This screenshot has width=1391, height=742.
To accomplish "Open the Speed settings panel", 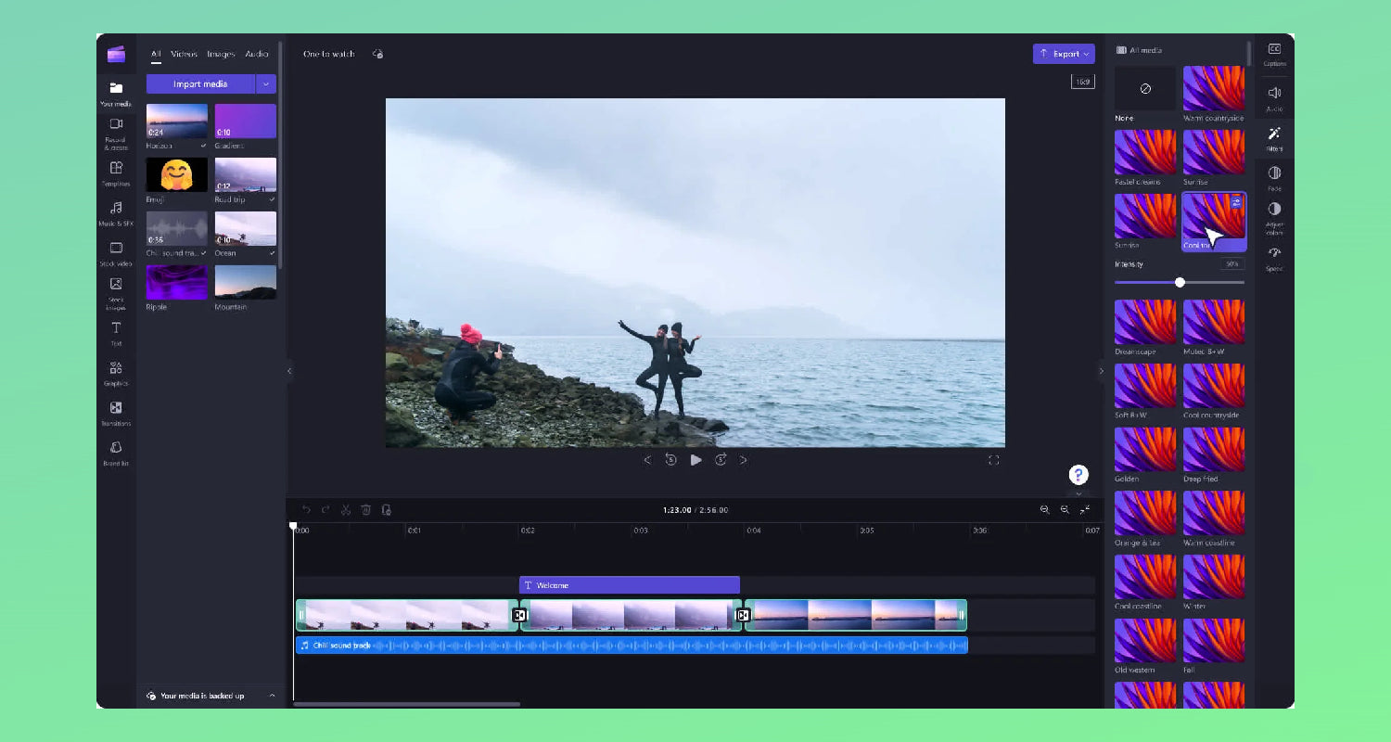I will pos(1274,257).
